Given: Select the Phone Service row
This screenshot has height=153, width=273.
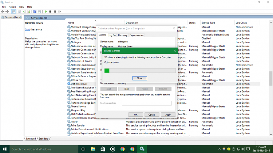Looking at the screenshot, I should coord(164,107).
